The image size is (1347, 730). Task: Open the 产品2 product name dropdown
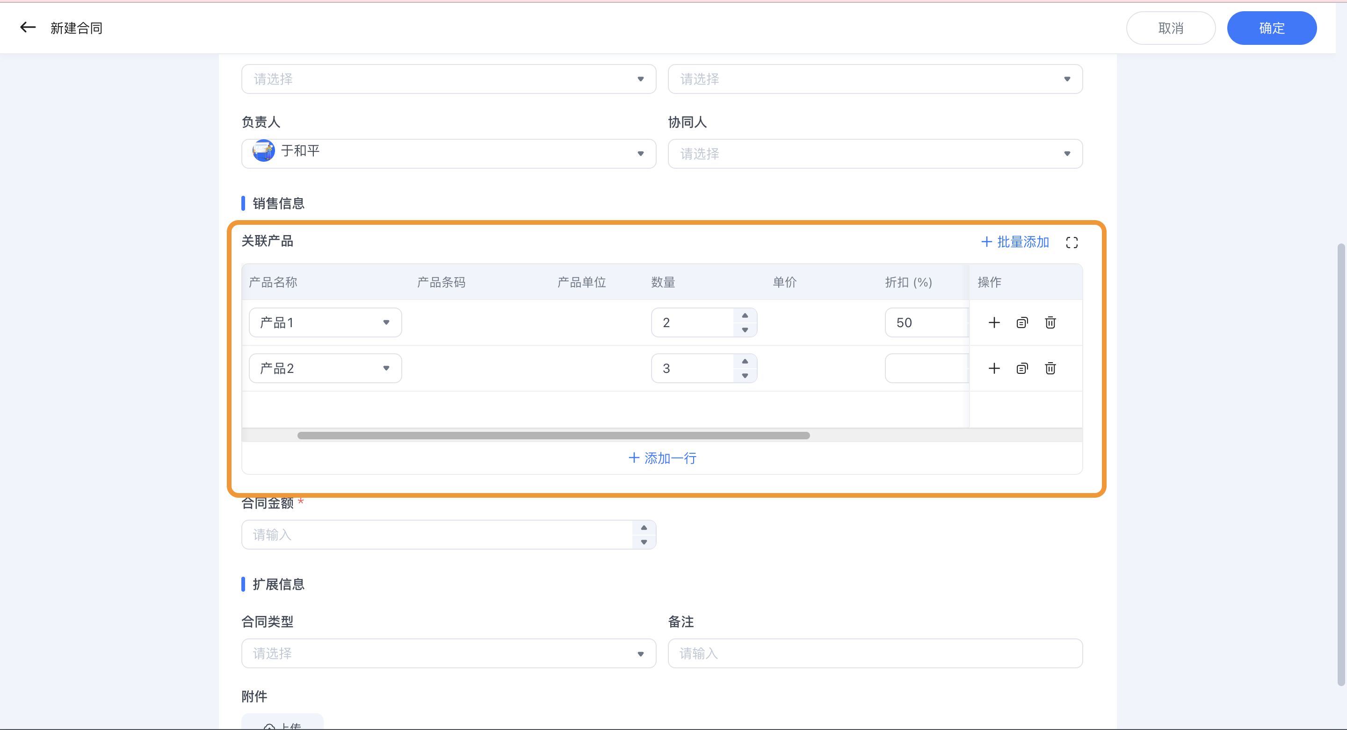coord(325,368)
